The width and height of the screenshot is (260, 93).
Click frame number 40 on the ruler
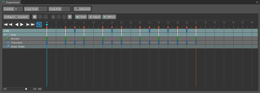pos(233,22)
